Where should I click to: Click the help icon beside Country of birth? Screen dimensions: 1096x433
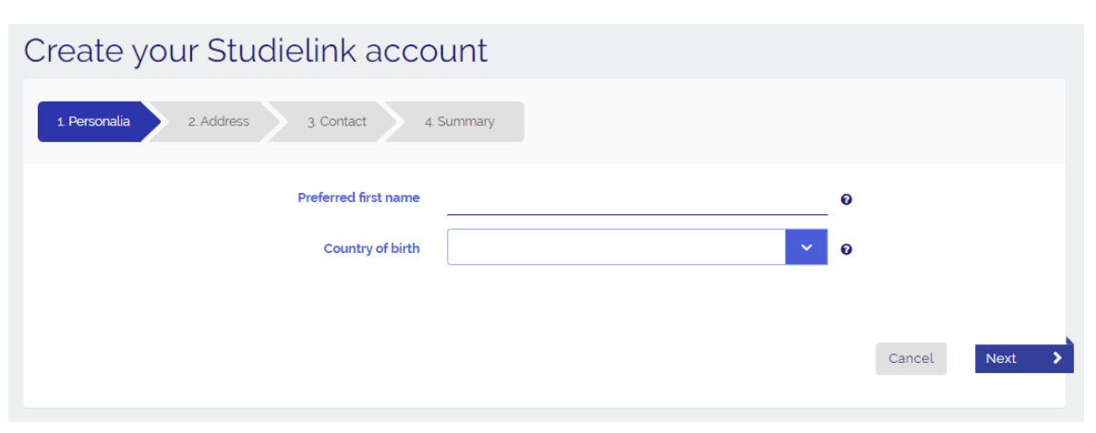pos(846,249)
